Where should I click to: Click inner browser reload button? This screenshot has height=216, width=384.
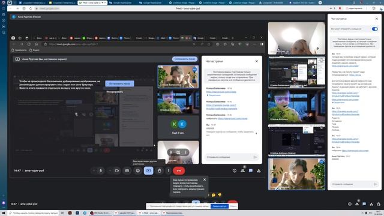point(29,44)
